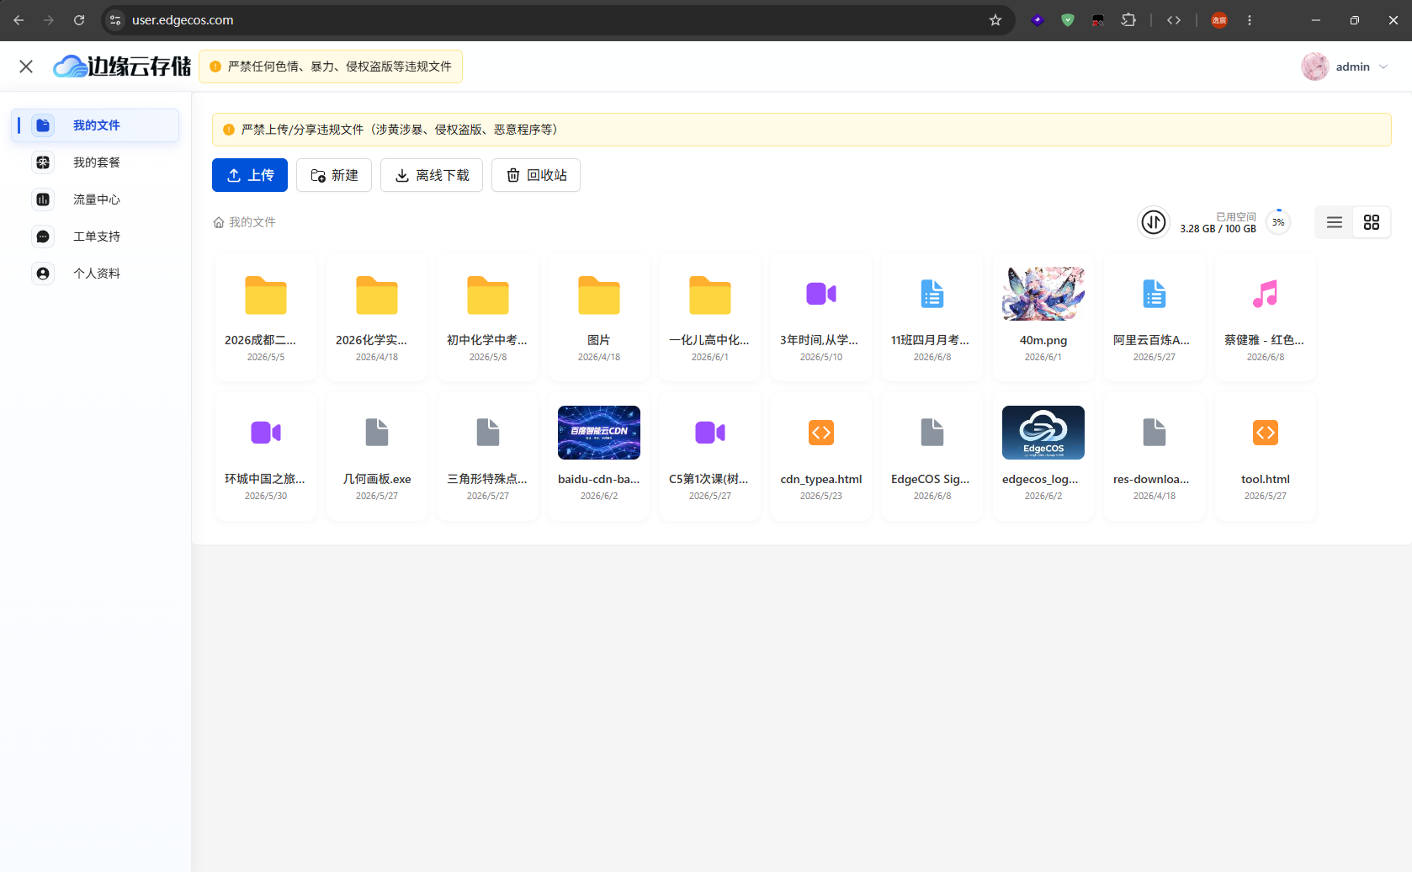
Task: Open the 2026化学实... folder
Action: coord(377,317)
